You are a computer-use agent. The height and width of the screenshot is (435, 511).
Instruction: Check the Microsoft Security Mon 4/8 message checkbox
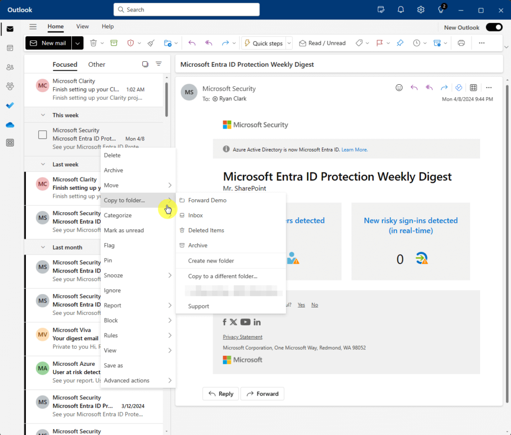coord(43,135)
